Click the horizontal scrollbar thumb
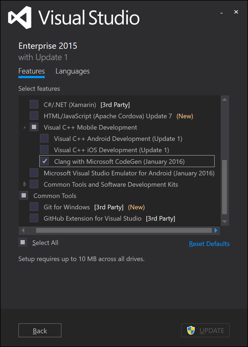The image size is (248, 347). (124, 231)
